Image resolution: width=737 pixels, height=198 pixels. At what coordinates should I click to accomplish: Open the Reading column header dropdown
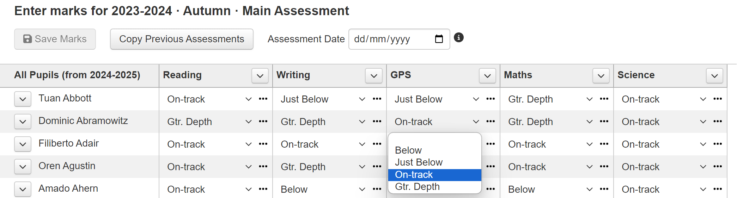click(x=260, y=76)
